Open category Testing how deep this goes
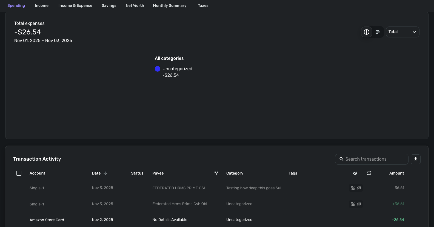The height and width of the screenshot is (227, 434). click(254, 188)
